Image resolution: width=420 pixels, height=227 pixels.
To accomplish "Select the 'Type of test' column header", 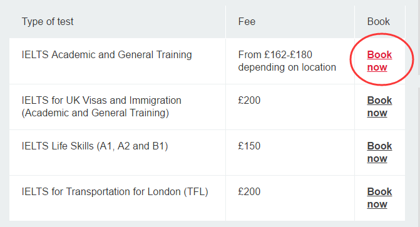I will (x=48, y=21).
